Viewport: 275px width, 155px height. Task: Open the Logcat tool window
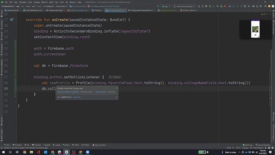click(x=56, y=145)
